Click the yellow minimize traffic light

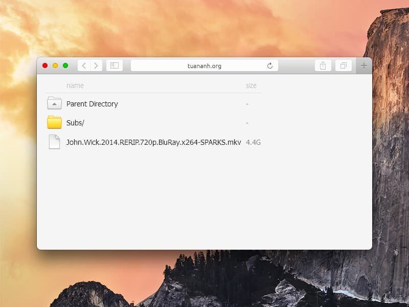pos(55,65)
